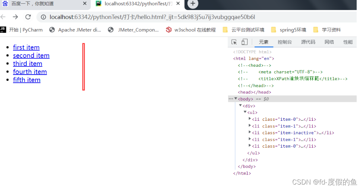Switch to the 性能 DevTools tab

pyautogui.click(x=348, y=42)
